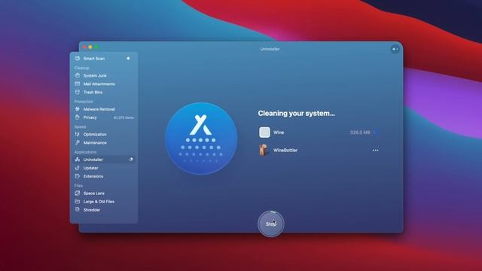Image resolution: width=482 pixels, height=271 pixels.
Task: Click the WineBottler progress dots
Action: pos(375,151)
